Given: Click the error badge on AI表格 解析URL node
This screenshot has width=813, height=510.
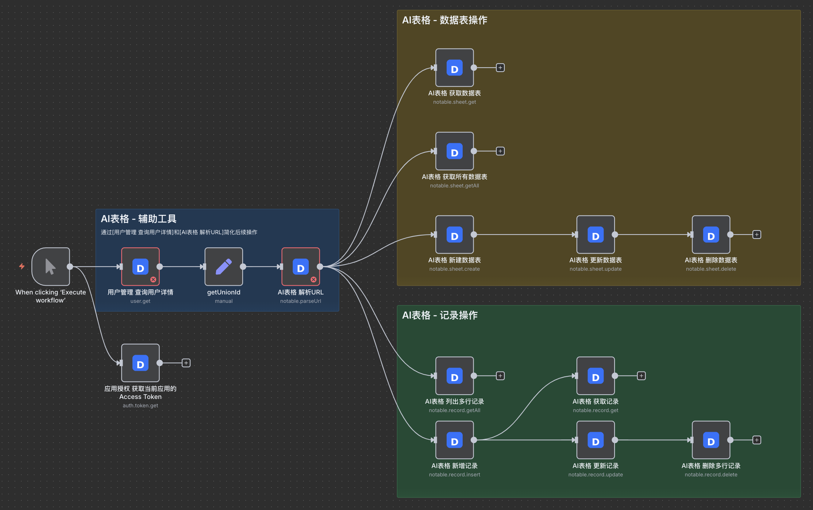Looking at the screenshot, I should 313,279.
